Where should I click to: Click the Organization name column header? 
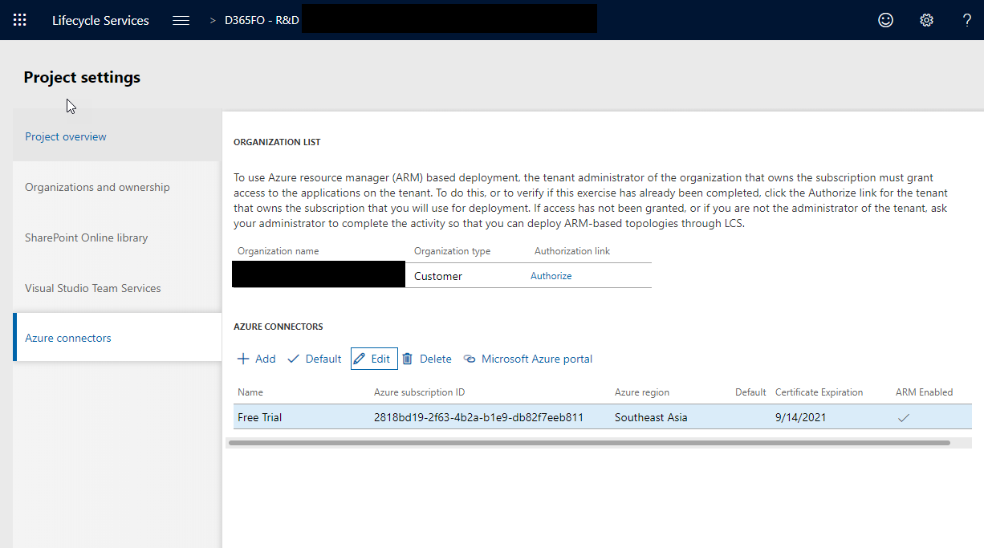point(278,251)
